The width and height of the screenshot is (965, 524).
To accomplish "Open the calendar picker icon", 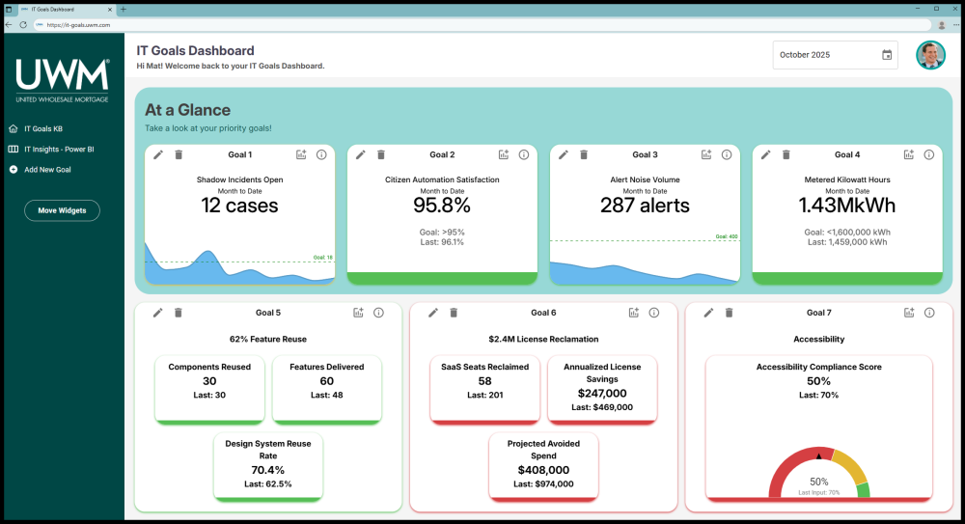I will pos(887,55).
